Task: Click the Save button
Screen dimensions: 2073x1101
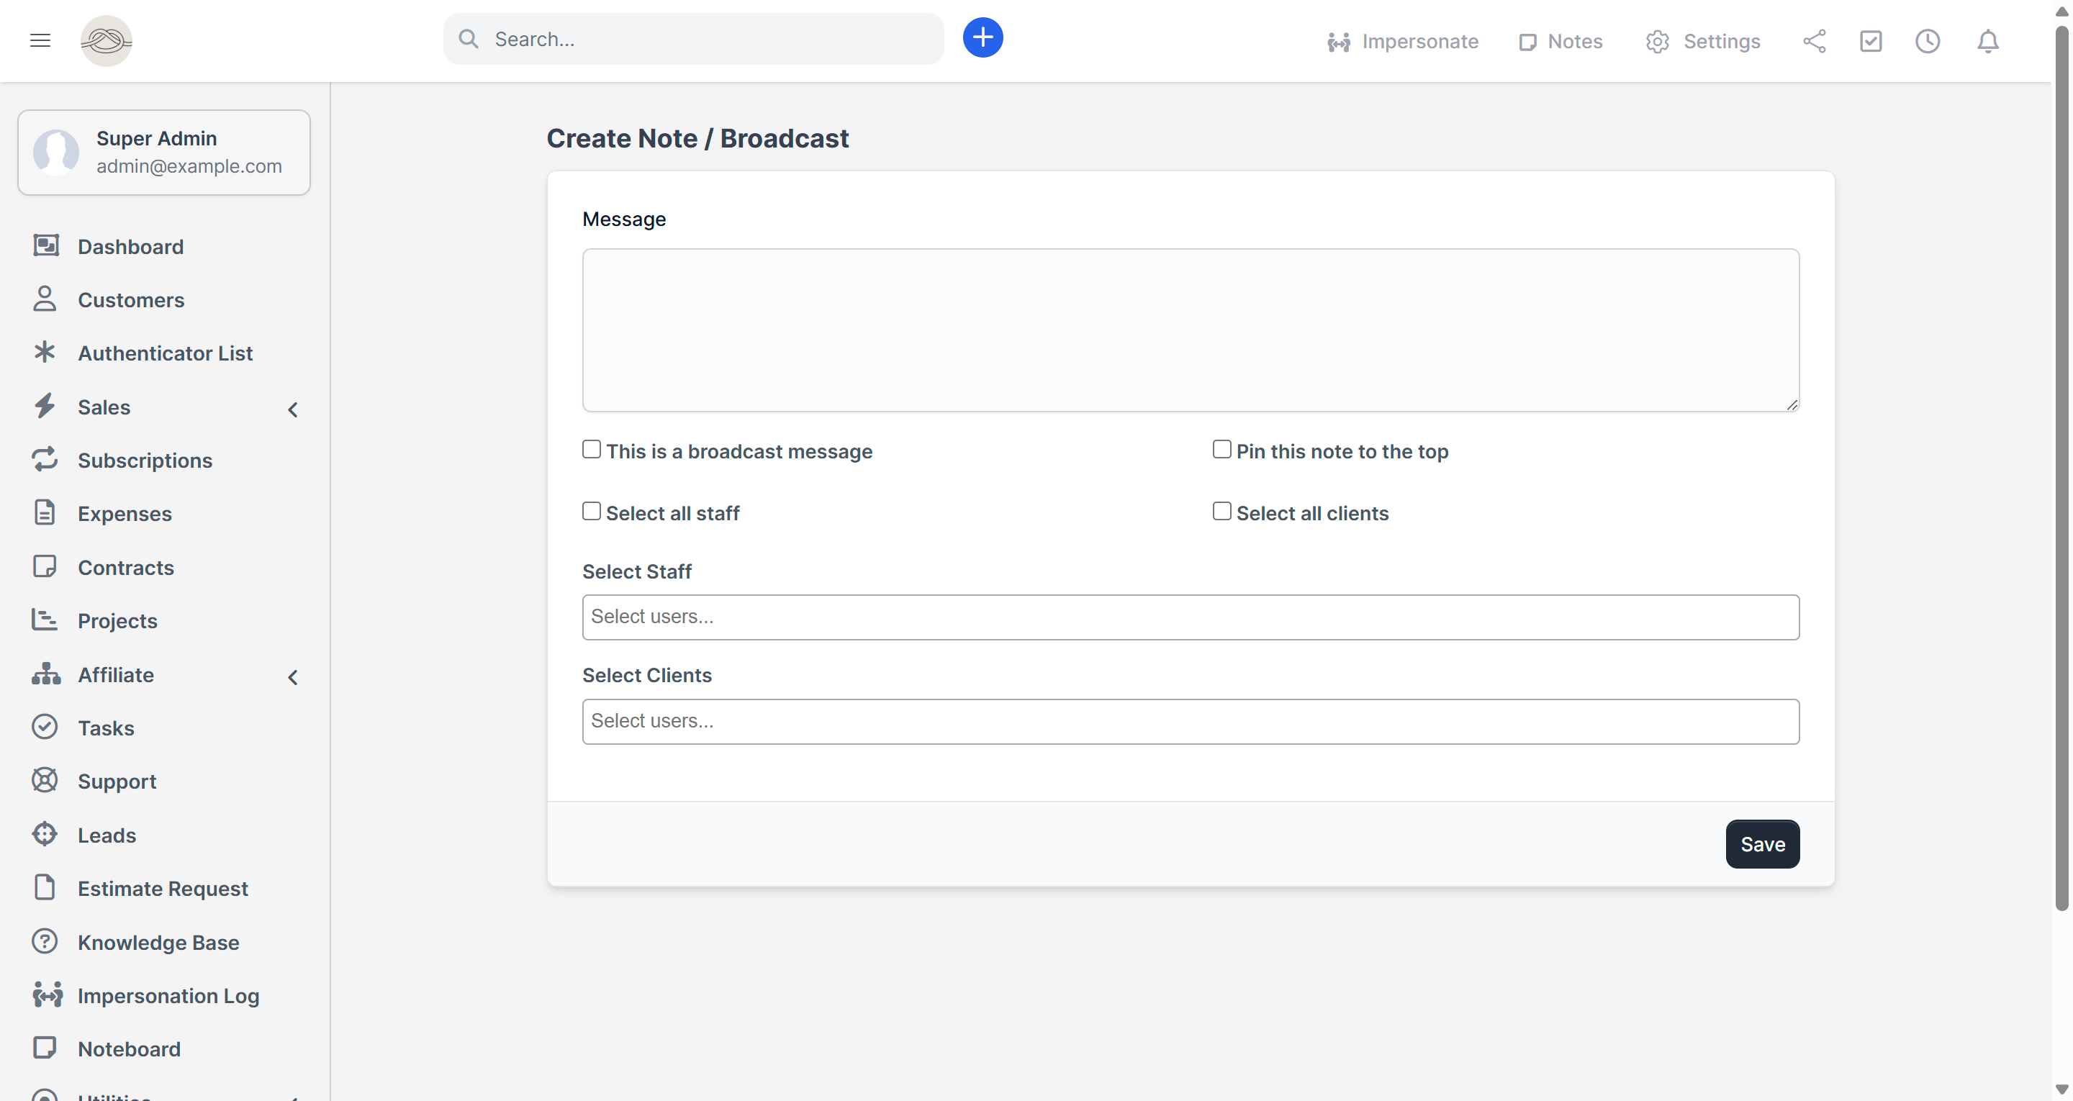Action: 1761,844
